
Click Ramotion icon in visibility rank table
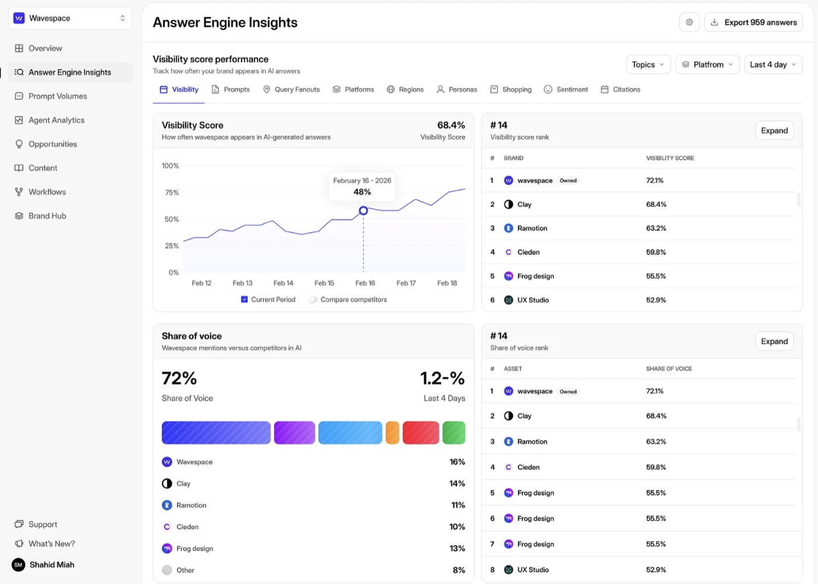[508, 229]
